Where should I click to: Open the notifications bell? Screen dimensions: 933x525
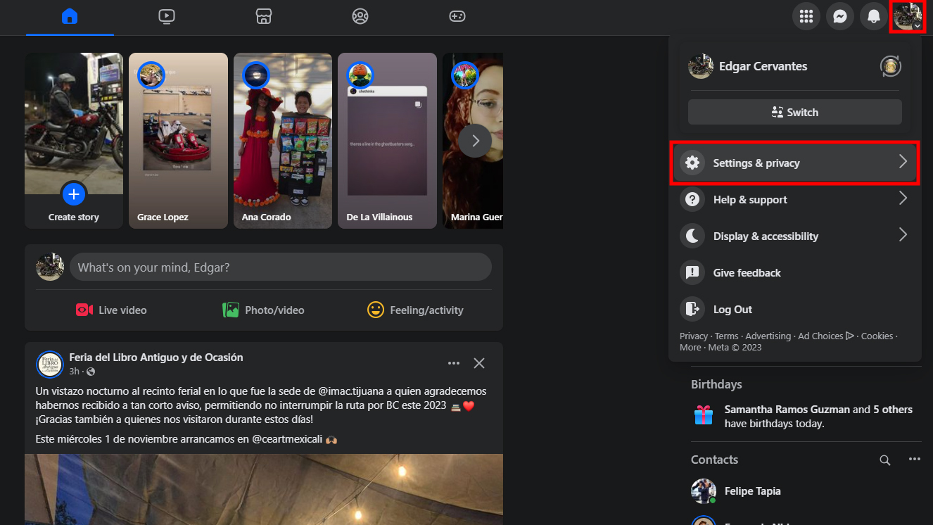point(873,16)
